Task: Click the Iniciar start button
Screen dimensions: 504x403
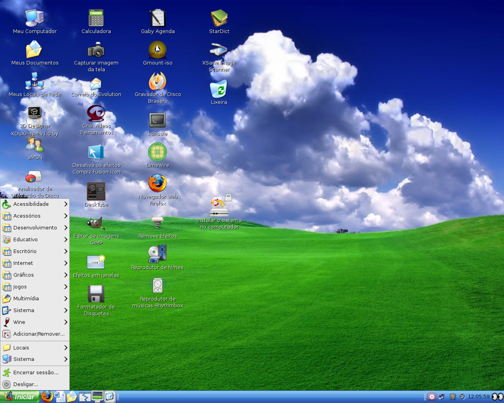Action: pyautogui.click(x=20, y=397)
